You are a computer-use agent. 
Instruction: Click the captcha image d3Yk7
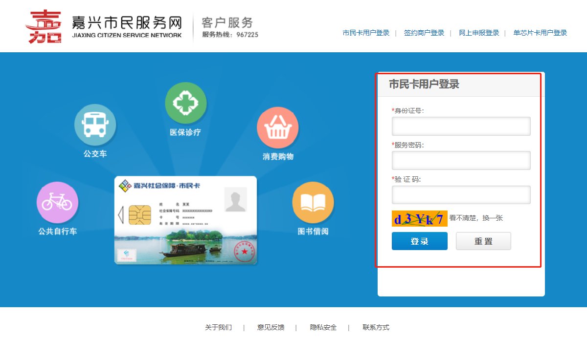point(419,218)
